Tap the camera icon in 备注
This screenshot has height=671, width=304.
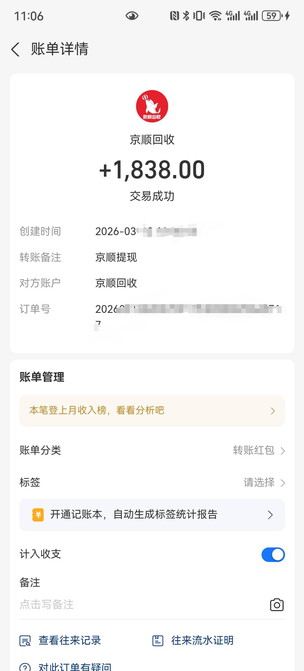tap(277, 605)
